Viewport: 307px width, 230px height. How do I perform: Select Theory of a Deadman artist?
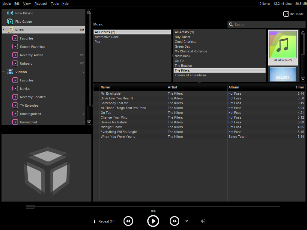[x=219, y=75]
